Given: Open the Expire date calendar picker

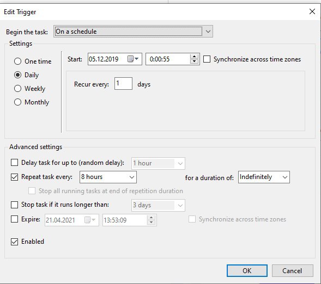Looking at the screenshot, I should pos(90,220).
